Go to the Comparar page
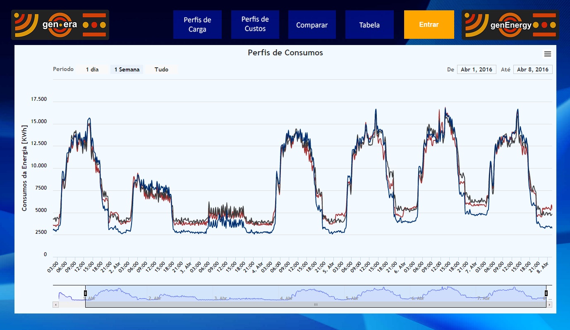This screenshot has height=330, width=570. tap(312, 25)
